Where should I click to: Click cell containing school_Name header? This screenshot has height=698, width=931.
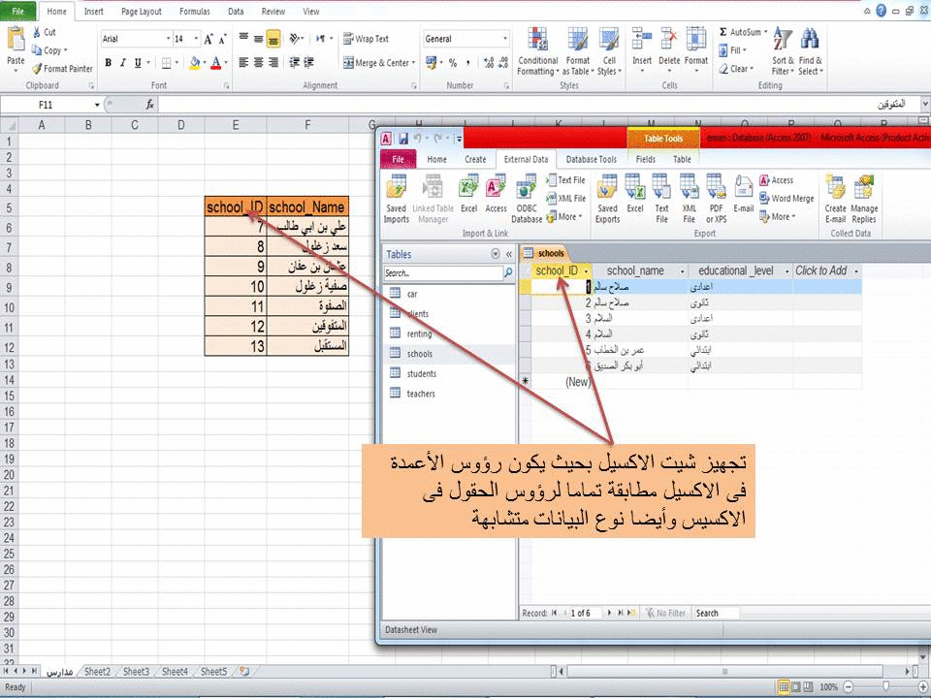coord(307,206)
